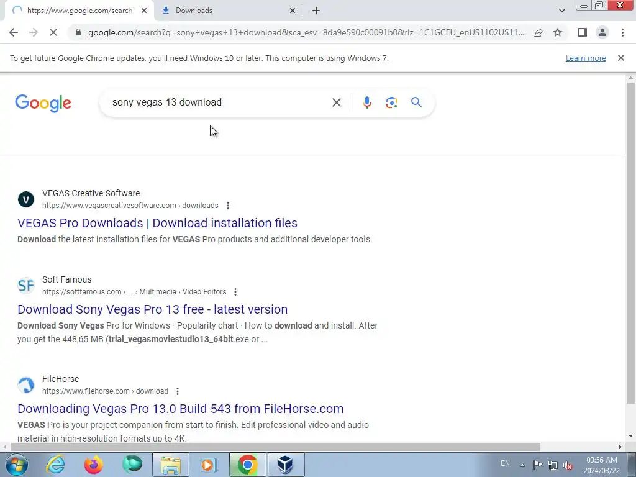
Task: Click the browser address bar URL
Action: (x=306, y=32)
